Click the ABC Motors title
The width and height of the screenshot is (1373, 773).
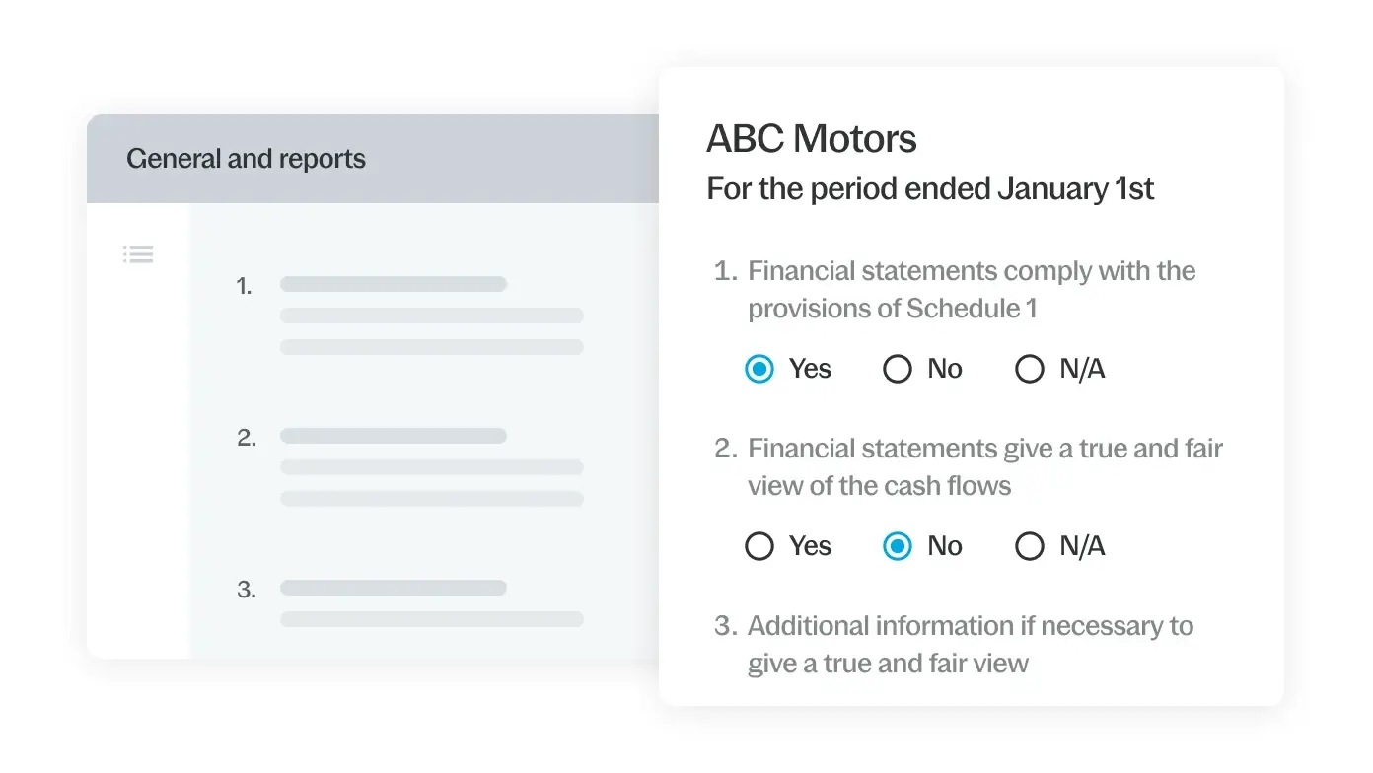pos(812,139)
